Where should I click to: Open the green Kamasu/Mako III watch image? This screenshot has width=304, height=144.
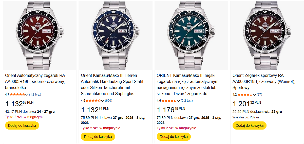191,35
